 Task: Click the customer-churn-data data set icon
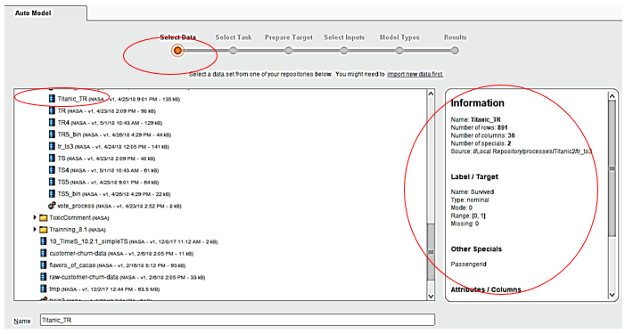[44, 253]
